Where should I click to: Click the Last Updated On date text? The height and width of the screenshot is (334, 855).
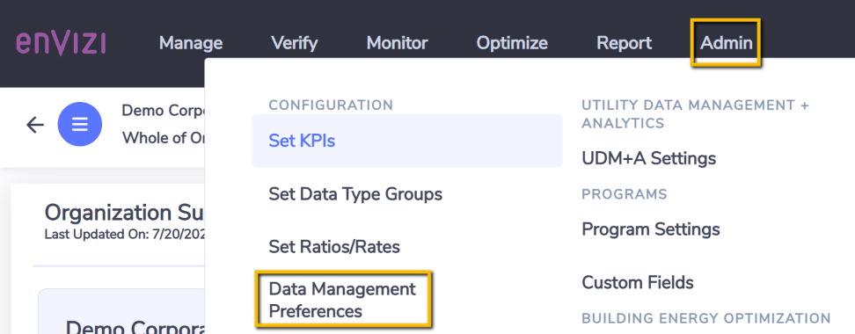124,235
